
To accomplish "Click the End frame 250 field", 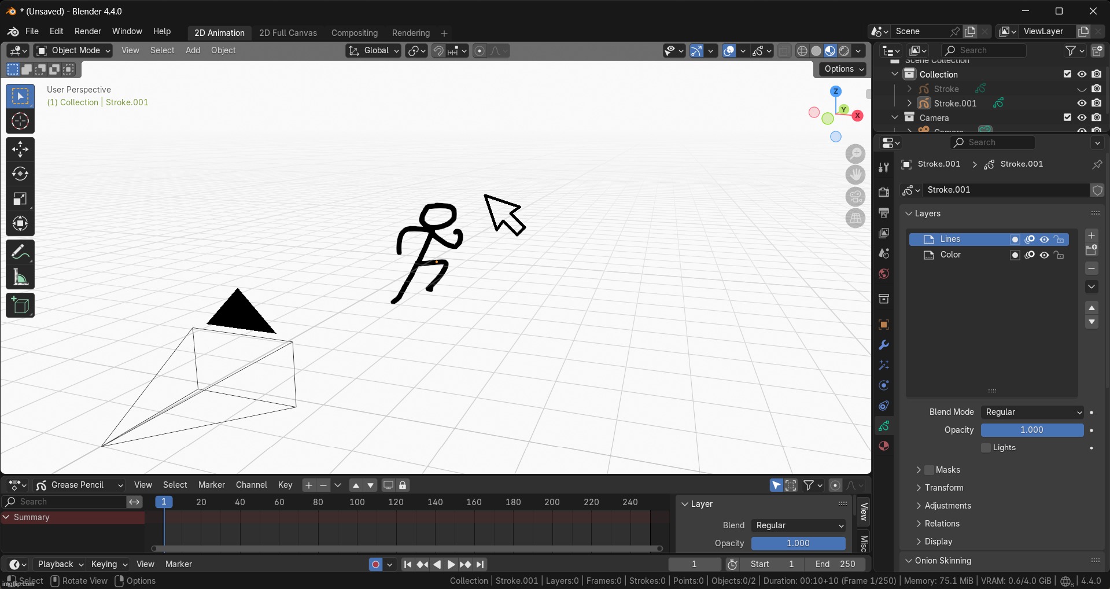I will (835, 564).
